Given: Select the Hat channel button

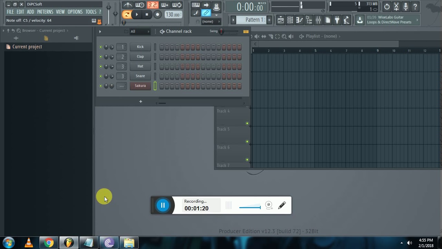Looking at the screenshot, I should tap(140, 66).
